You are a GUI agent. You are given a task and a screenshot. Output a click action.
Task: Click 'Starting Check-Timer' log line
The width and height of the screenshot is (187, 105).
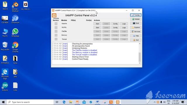pyautogui.click(x=80, y=57)
